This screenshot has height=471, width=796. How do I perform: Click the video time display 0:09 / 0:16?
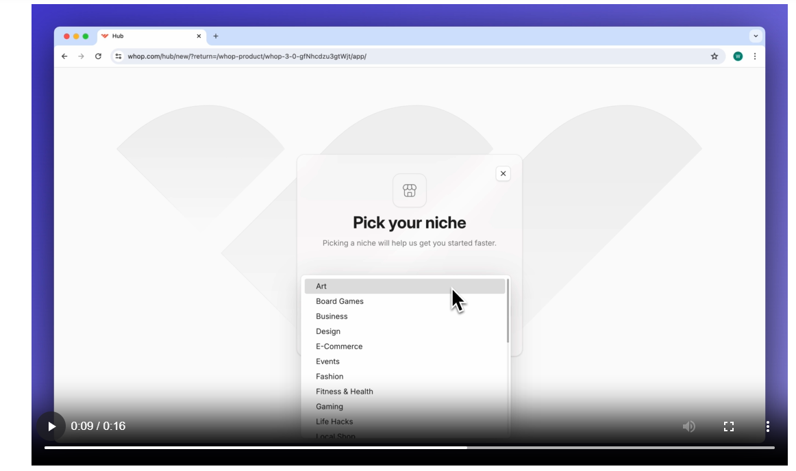tap(98, 427)
